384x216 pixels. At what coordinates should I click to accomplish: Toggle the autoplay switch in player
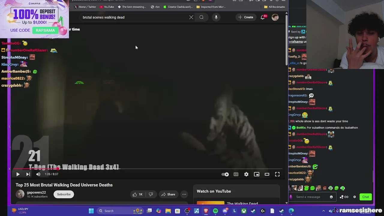pyautogui.click(x=225, y=174)
